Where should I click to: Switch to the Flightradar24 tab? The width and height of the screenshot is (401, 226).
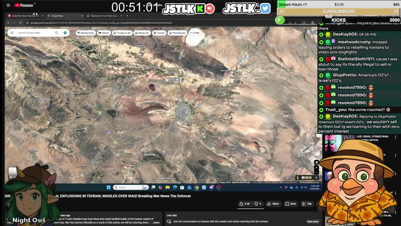point(103,16)
